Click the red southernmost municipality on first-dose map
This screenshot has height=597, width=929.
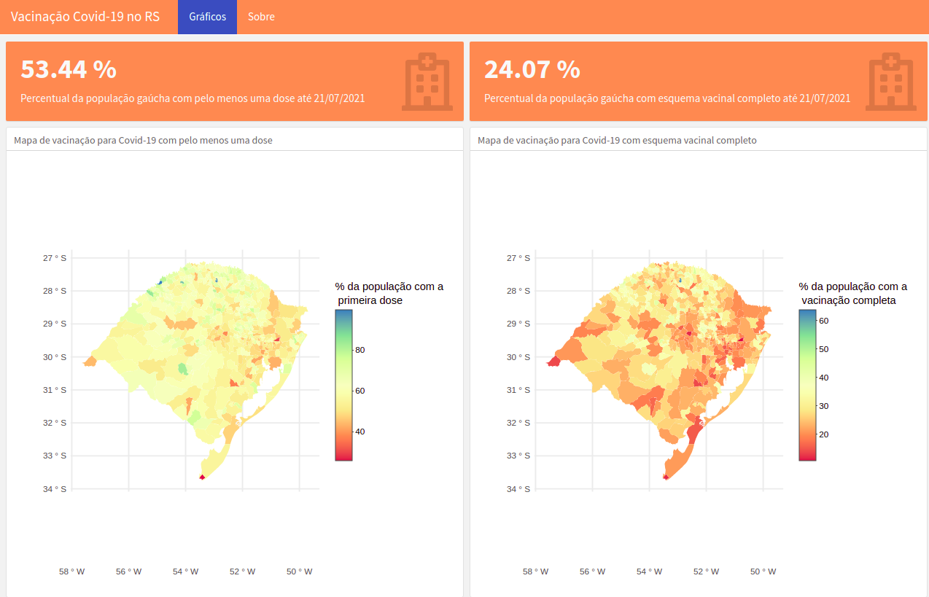[202, 477]
